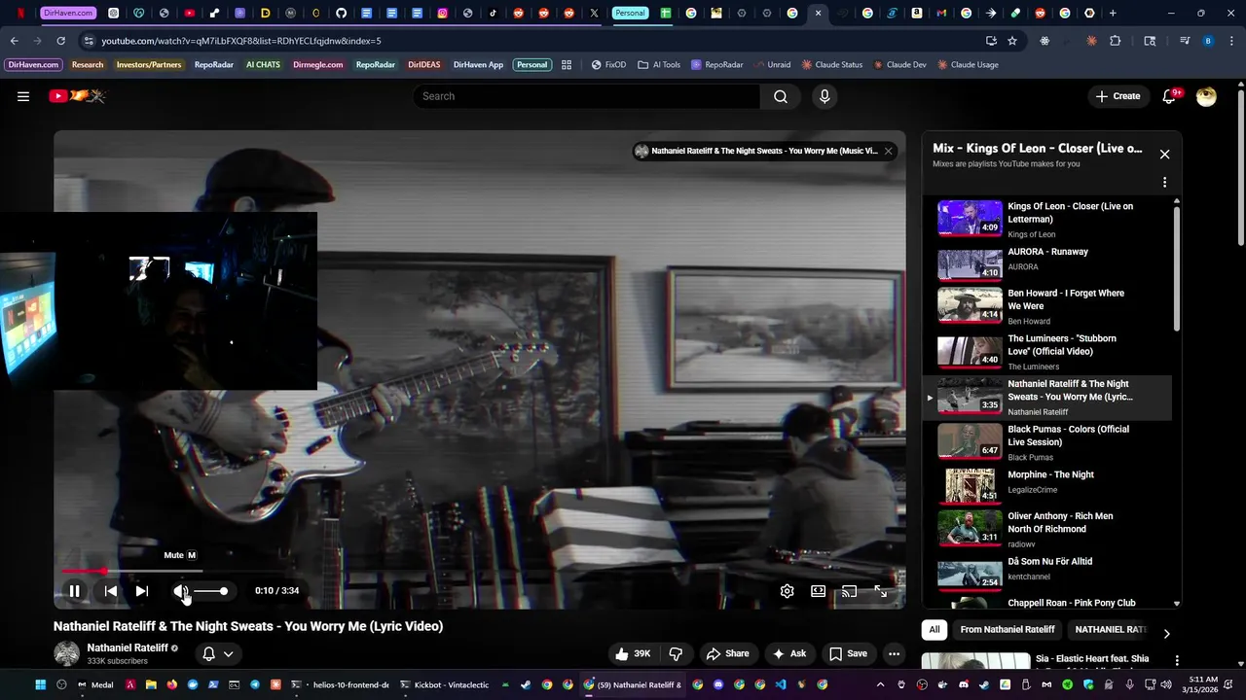The image size is (1246, 700).
Task: Open the player settings gear
Action: click(x=788, y=591)
